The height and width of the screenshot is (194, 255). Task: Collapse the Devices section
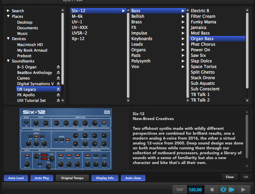[8, 38]
